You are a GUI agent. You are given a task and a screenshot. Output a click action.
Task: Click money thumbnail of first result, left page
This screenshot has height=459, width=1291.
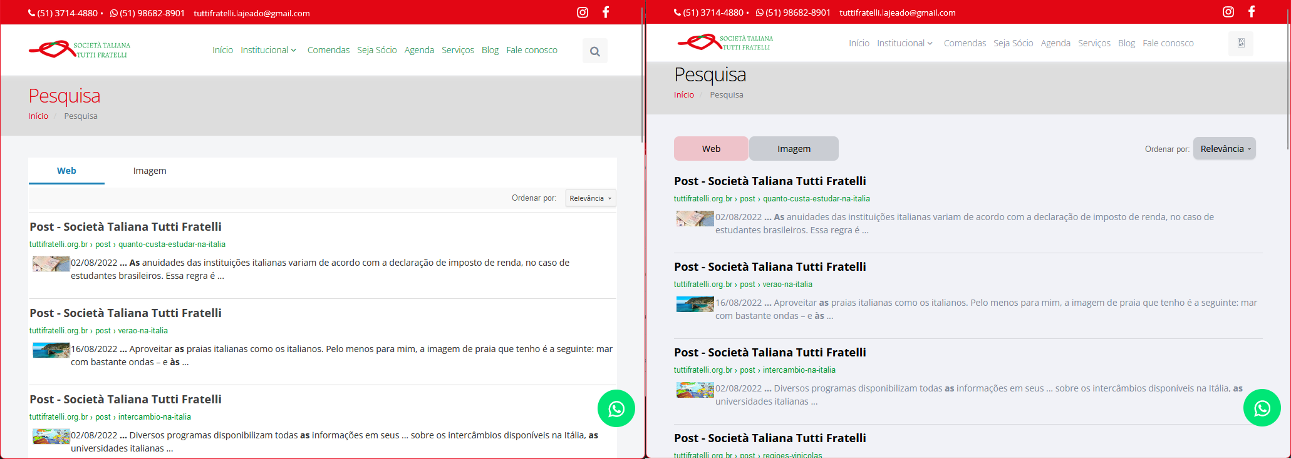(x=51, y=264)
